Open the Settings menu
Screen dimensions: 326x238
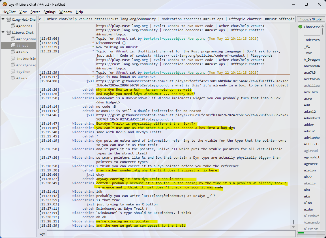[x=50, y=12]
